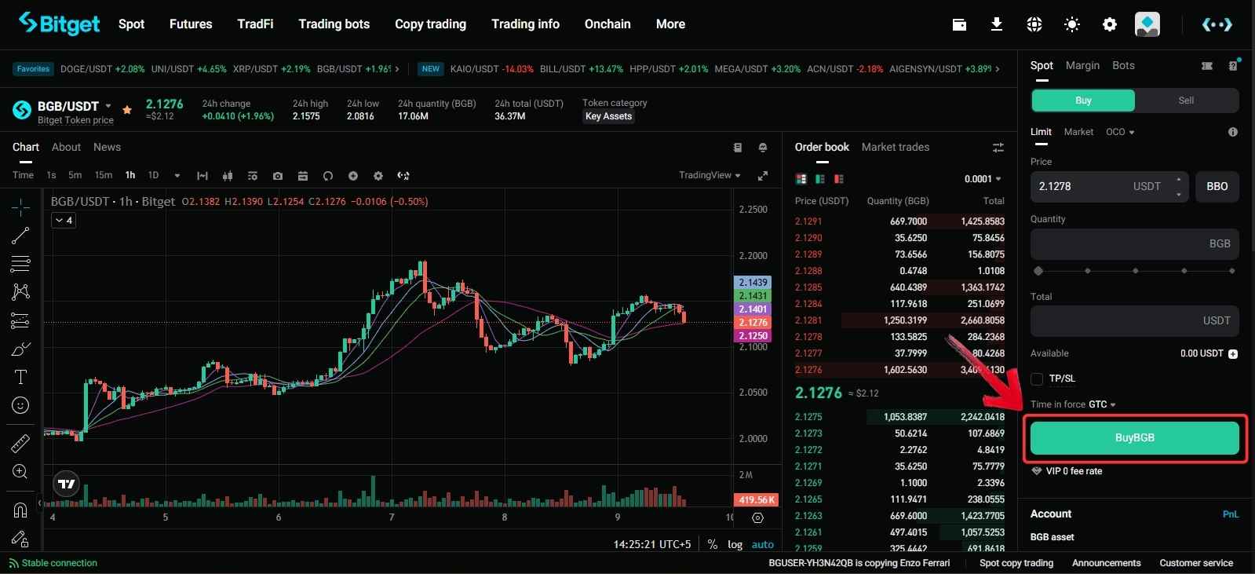Expand more chart timeframe options arrow

[177, 176]
